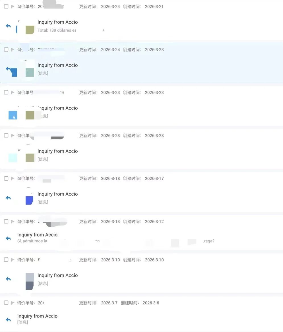283x332 pixels.
Task: Open the blue product thumbnail in the 2026-3-17 inquiry
Action: (29, 200)
